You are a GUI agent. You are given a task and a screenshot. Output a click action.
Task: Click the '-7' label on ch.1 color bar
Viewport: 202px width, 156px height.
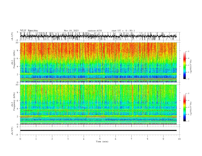[188, 79]
